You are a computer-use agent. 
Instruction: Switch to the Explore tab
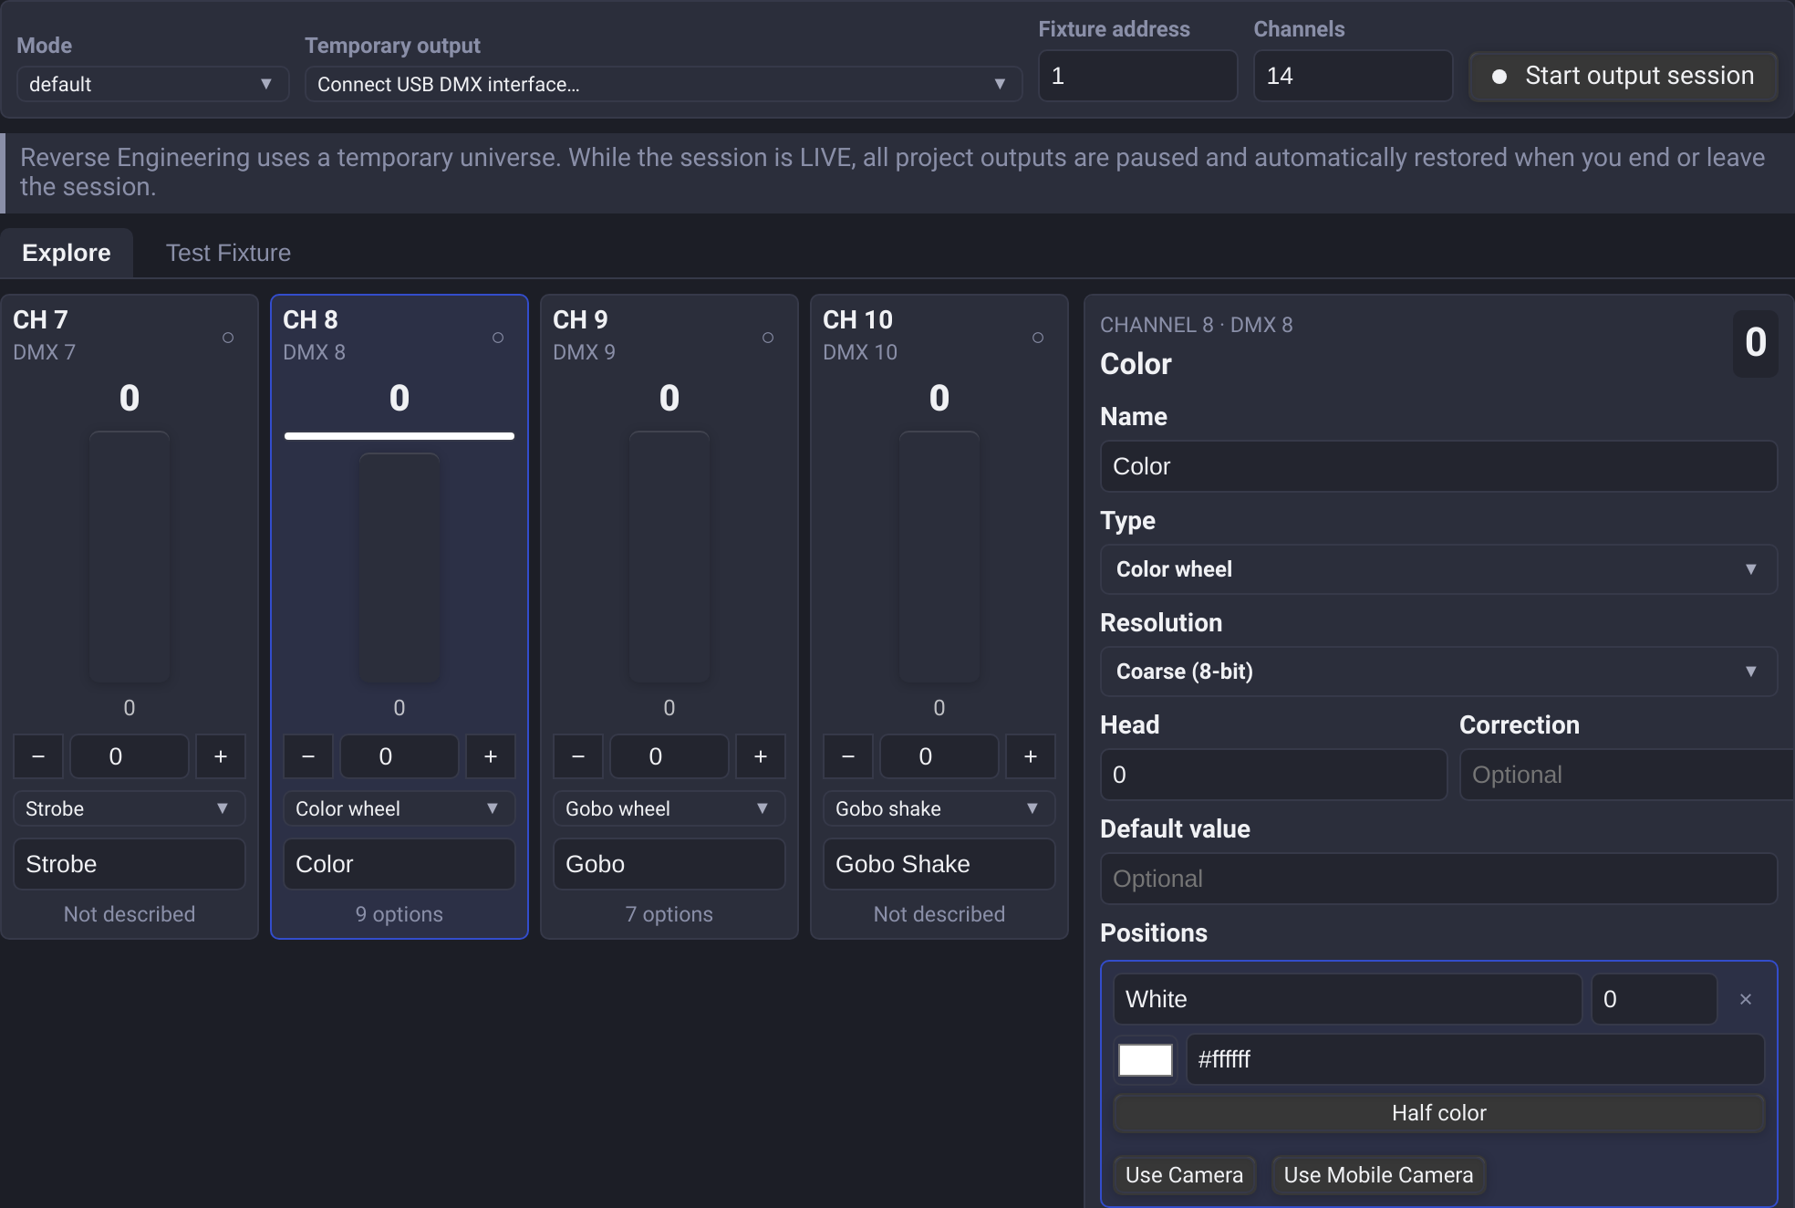coord(67,253)
